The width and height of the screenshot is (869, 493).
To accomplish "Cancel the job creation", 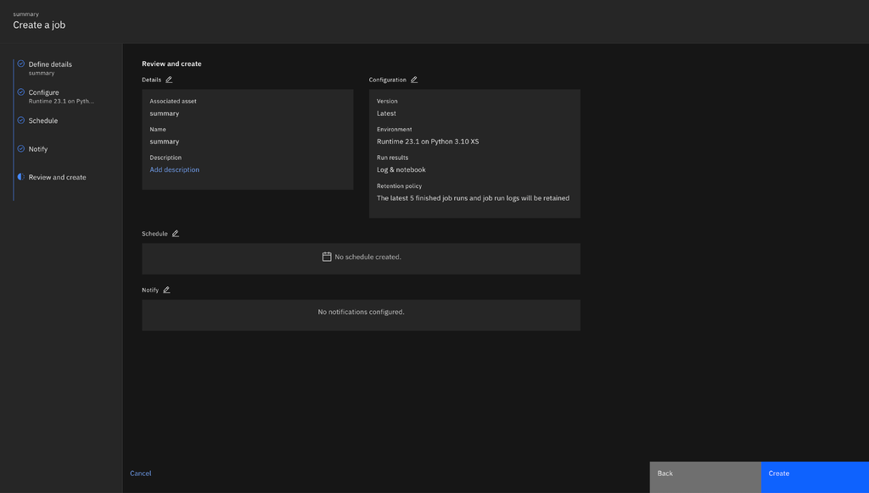I will point(141,473).
